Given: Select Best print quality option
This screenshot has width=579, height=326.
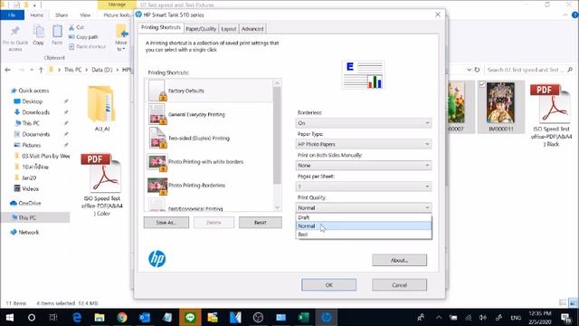Looking at the screenshot, I should 364,235.
